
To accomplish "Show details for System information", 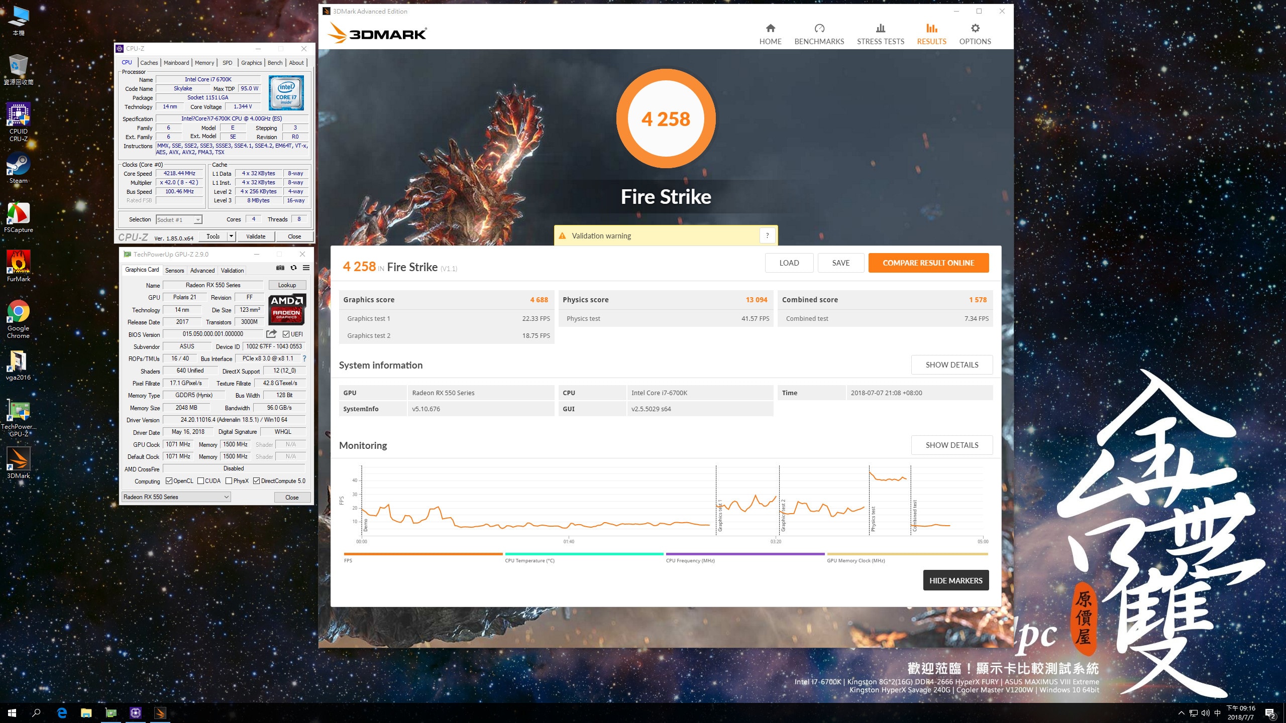I will tap(952, 365).
